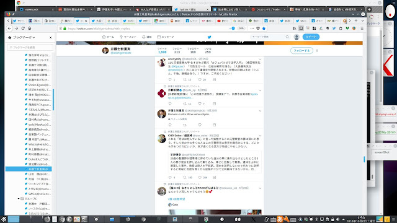Select Likes count 259 tab
Viewport: 397px width, 223px height.
point(208,51)
